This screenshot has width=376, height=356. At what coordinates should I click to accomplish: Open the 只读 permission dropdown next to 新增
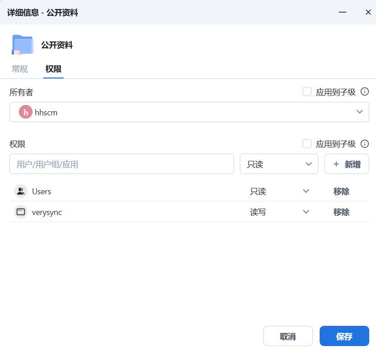[x=279, y=164]
